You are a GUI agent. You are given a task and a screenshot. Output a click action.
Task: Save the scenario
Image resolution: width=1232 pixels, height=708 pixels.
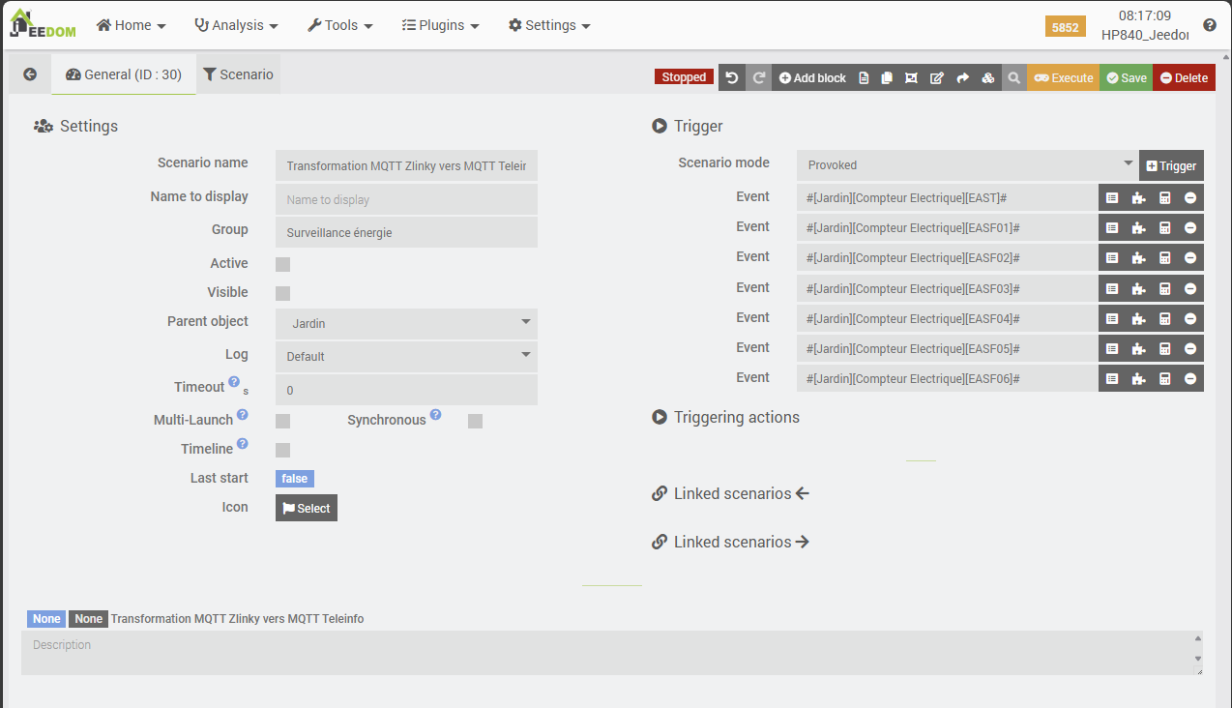click(x=1126, y=77)
